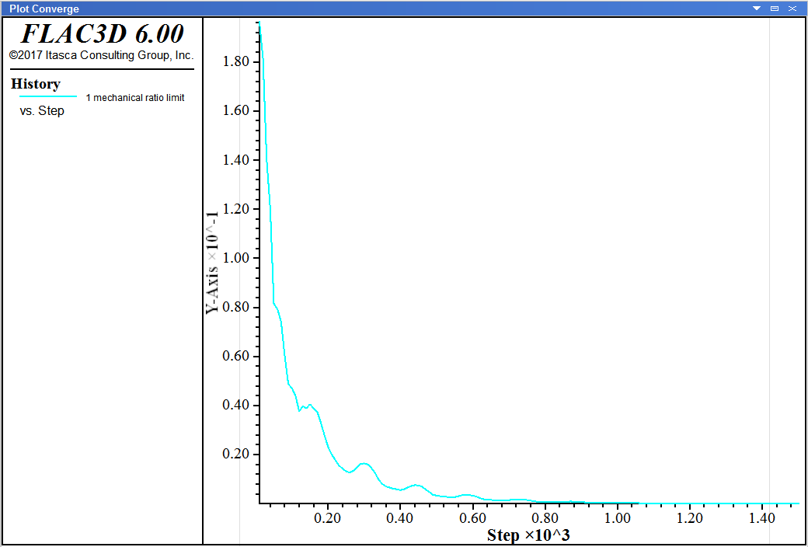Click the 1.20 x-axis tick value
The height and width of the screenshot is (547, 808).
pyautogui.click(x=690, y=518)
